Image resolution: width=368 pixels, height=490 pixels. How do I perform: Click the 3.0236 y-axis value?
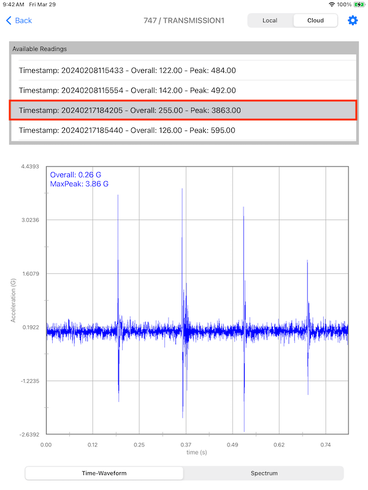(x=30, y=220)
